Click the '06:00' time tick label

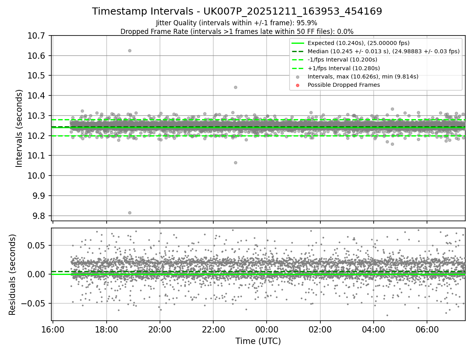tap(427, 329)
